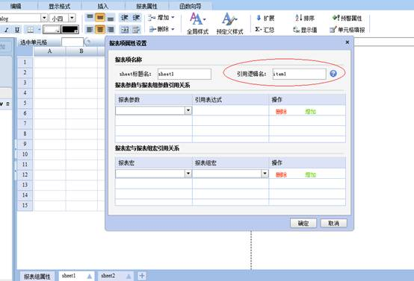414x281 pixels.
Task: Open the font size 小四 dropdown
Action: (72, 18)
